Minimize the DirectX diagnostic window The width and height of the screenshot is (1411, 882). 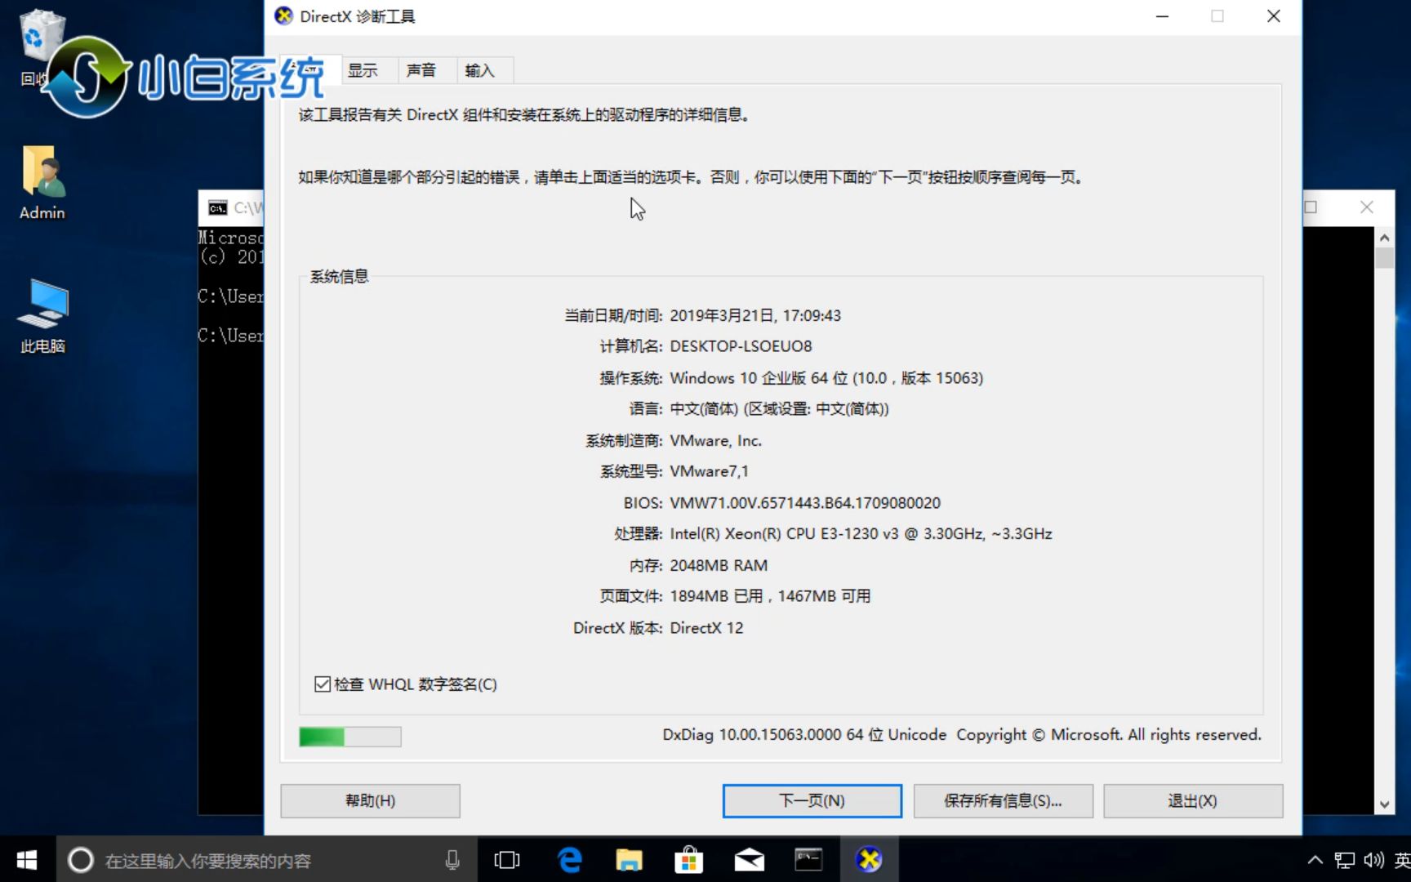pos(1162,16)
